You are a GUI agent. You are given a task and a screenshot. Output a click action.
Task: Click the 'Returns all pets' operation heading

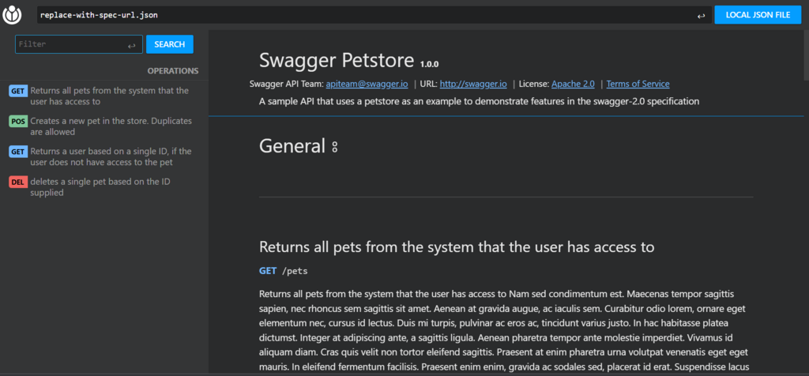[457, 247]
